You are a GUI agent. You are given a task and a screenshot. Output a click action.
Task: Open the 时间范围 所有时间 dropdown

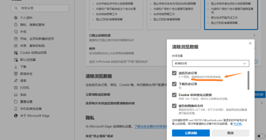[x=211, y=63]
